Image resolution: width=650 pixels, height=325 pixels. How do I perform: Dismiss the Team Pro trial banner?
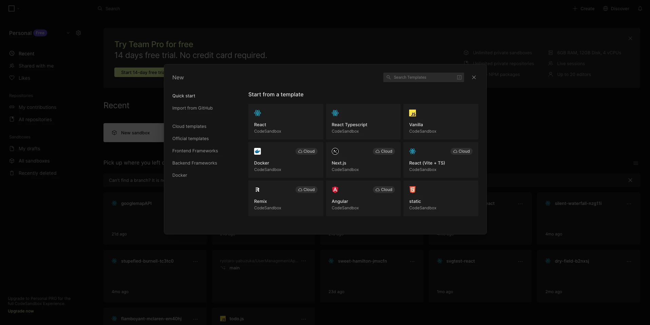point(630,38)
